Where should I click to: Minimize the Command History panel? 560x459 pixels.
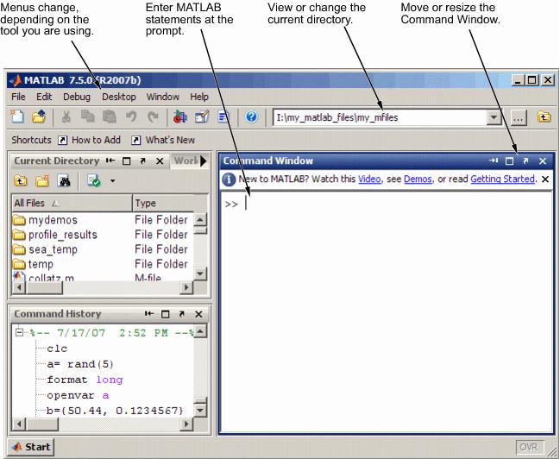point(149,314)
